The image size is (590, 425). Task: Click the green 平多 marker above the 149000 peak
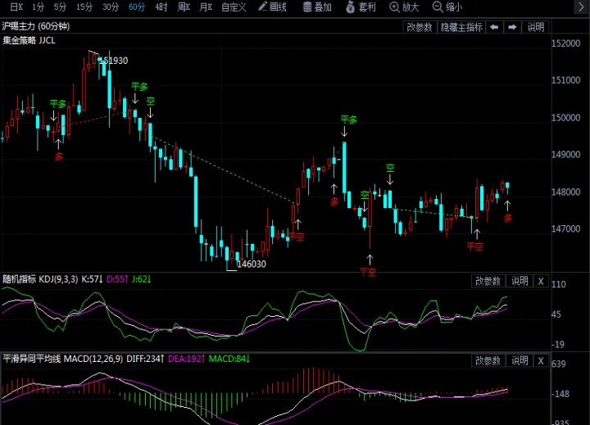348,120
